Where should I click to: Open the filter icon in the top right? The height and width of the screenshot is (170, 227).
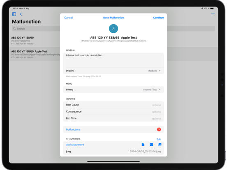coord(213,14)
